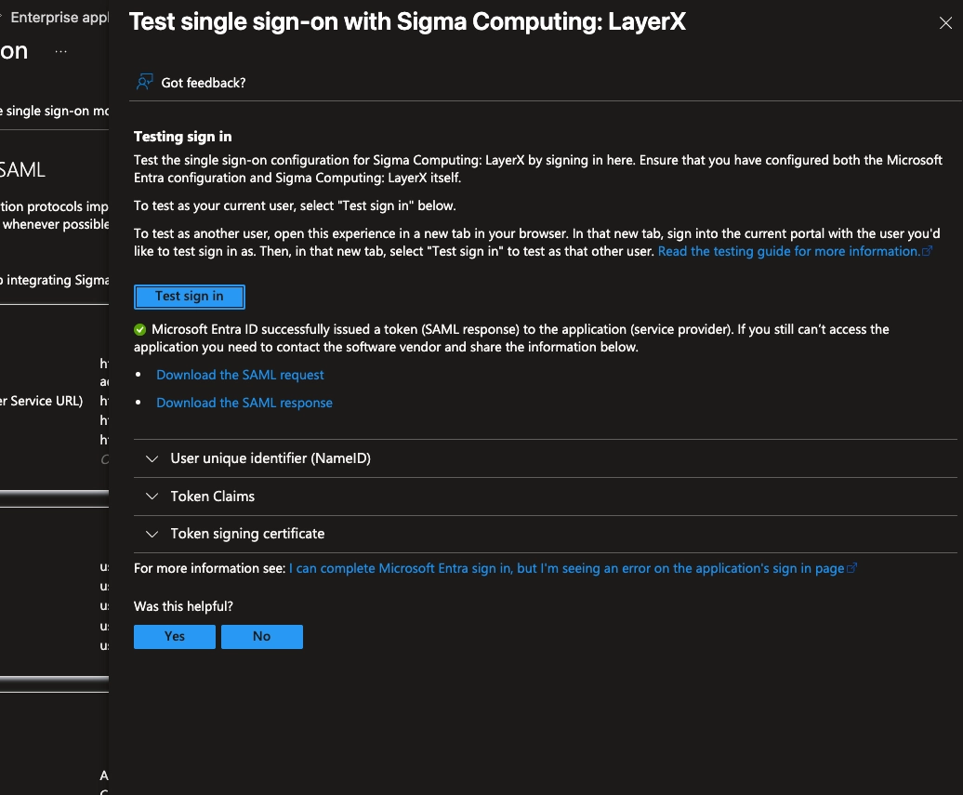Click the SAML heading in background page
Screen dimensions: 963x795
coord(22,169)
